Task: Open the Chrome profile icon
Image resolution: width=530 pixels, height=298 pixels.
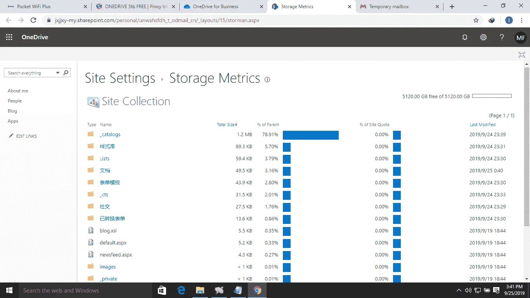Action: coord(509,20)
